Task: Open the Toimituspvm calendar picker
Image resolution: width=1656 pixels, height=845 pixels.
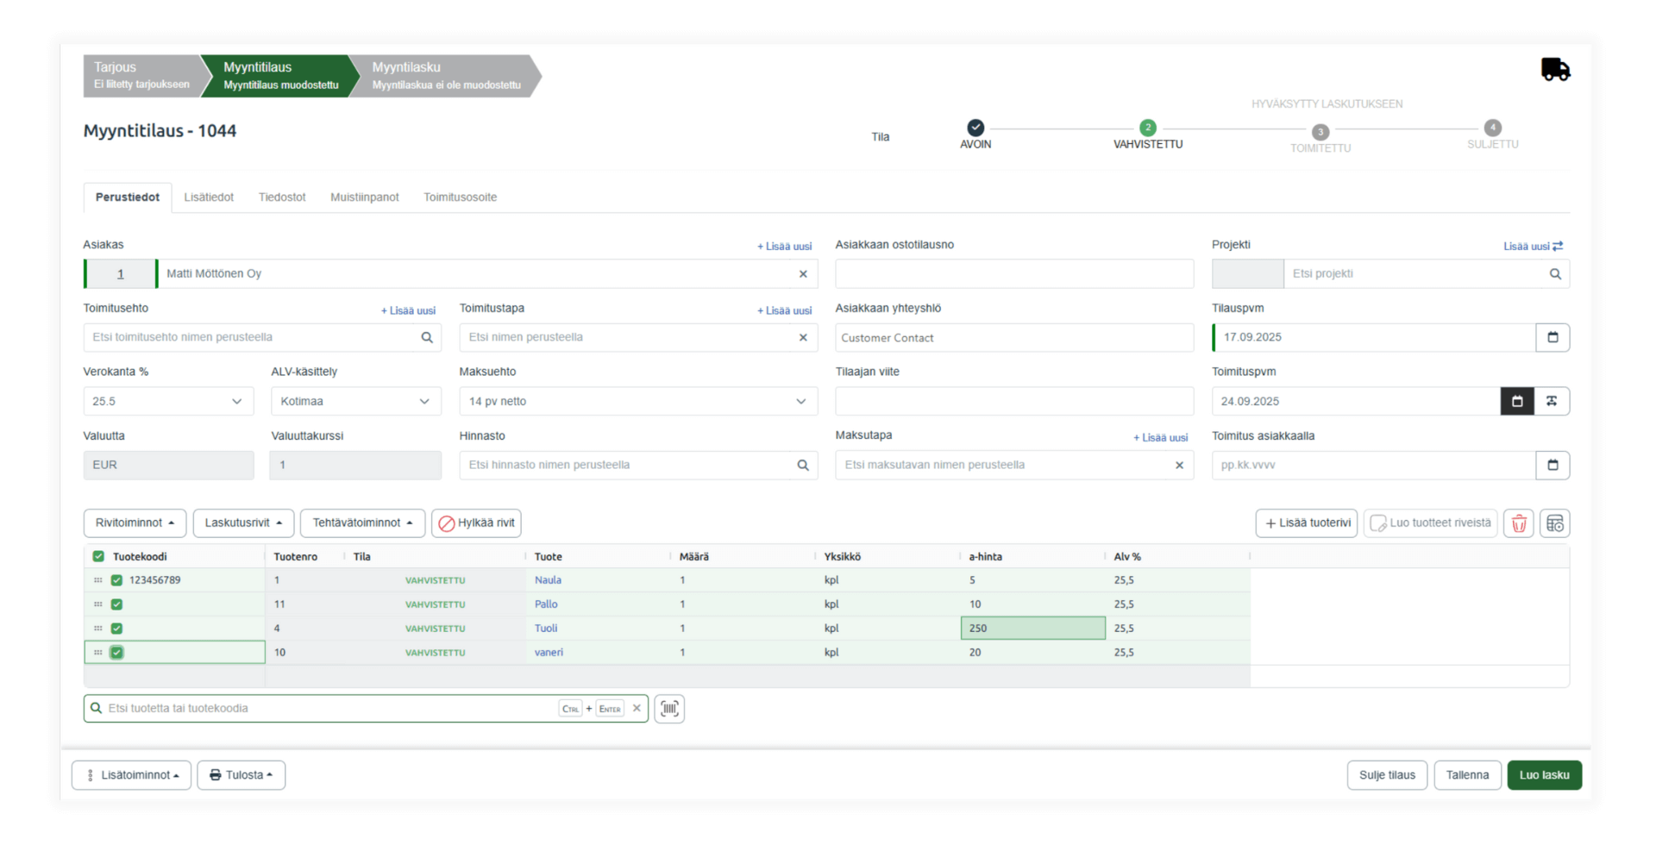Action: 1517,401
